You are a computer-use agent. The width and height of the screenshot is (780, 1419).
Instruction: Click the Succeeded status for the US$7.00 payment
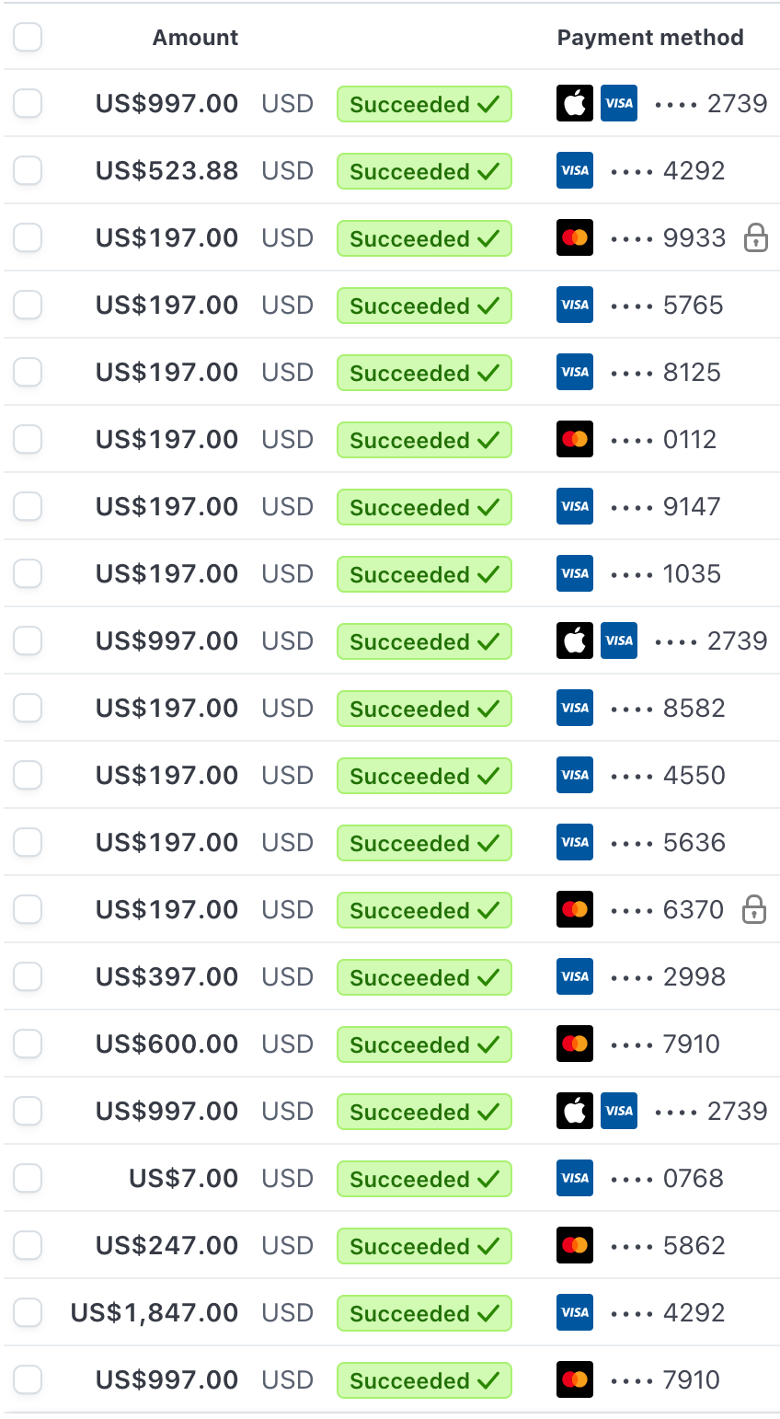point(424,1179)
